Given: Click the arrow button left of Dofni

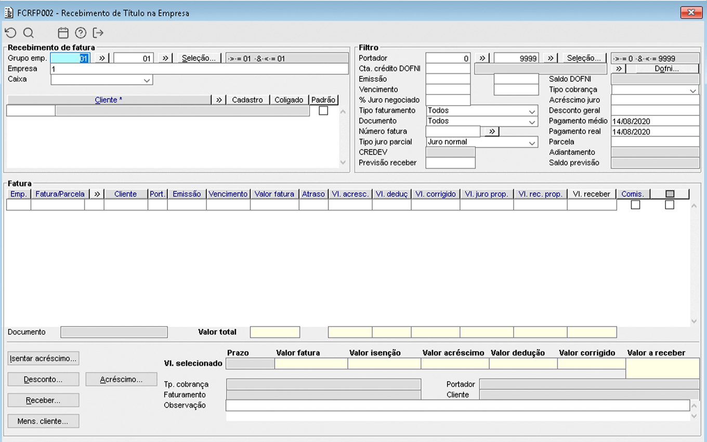Looking at the screenshot, I should click(x=618, y=69).
